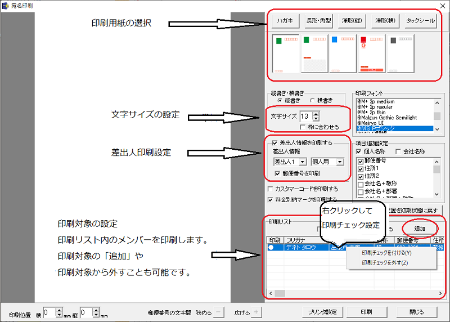Screen dimensions: 450x322
Task: Click the 広げる plus button
Action: tap(256, 312)
